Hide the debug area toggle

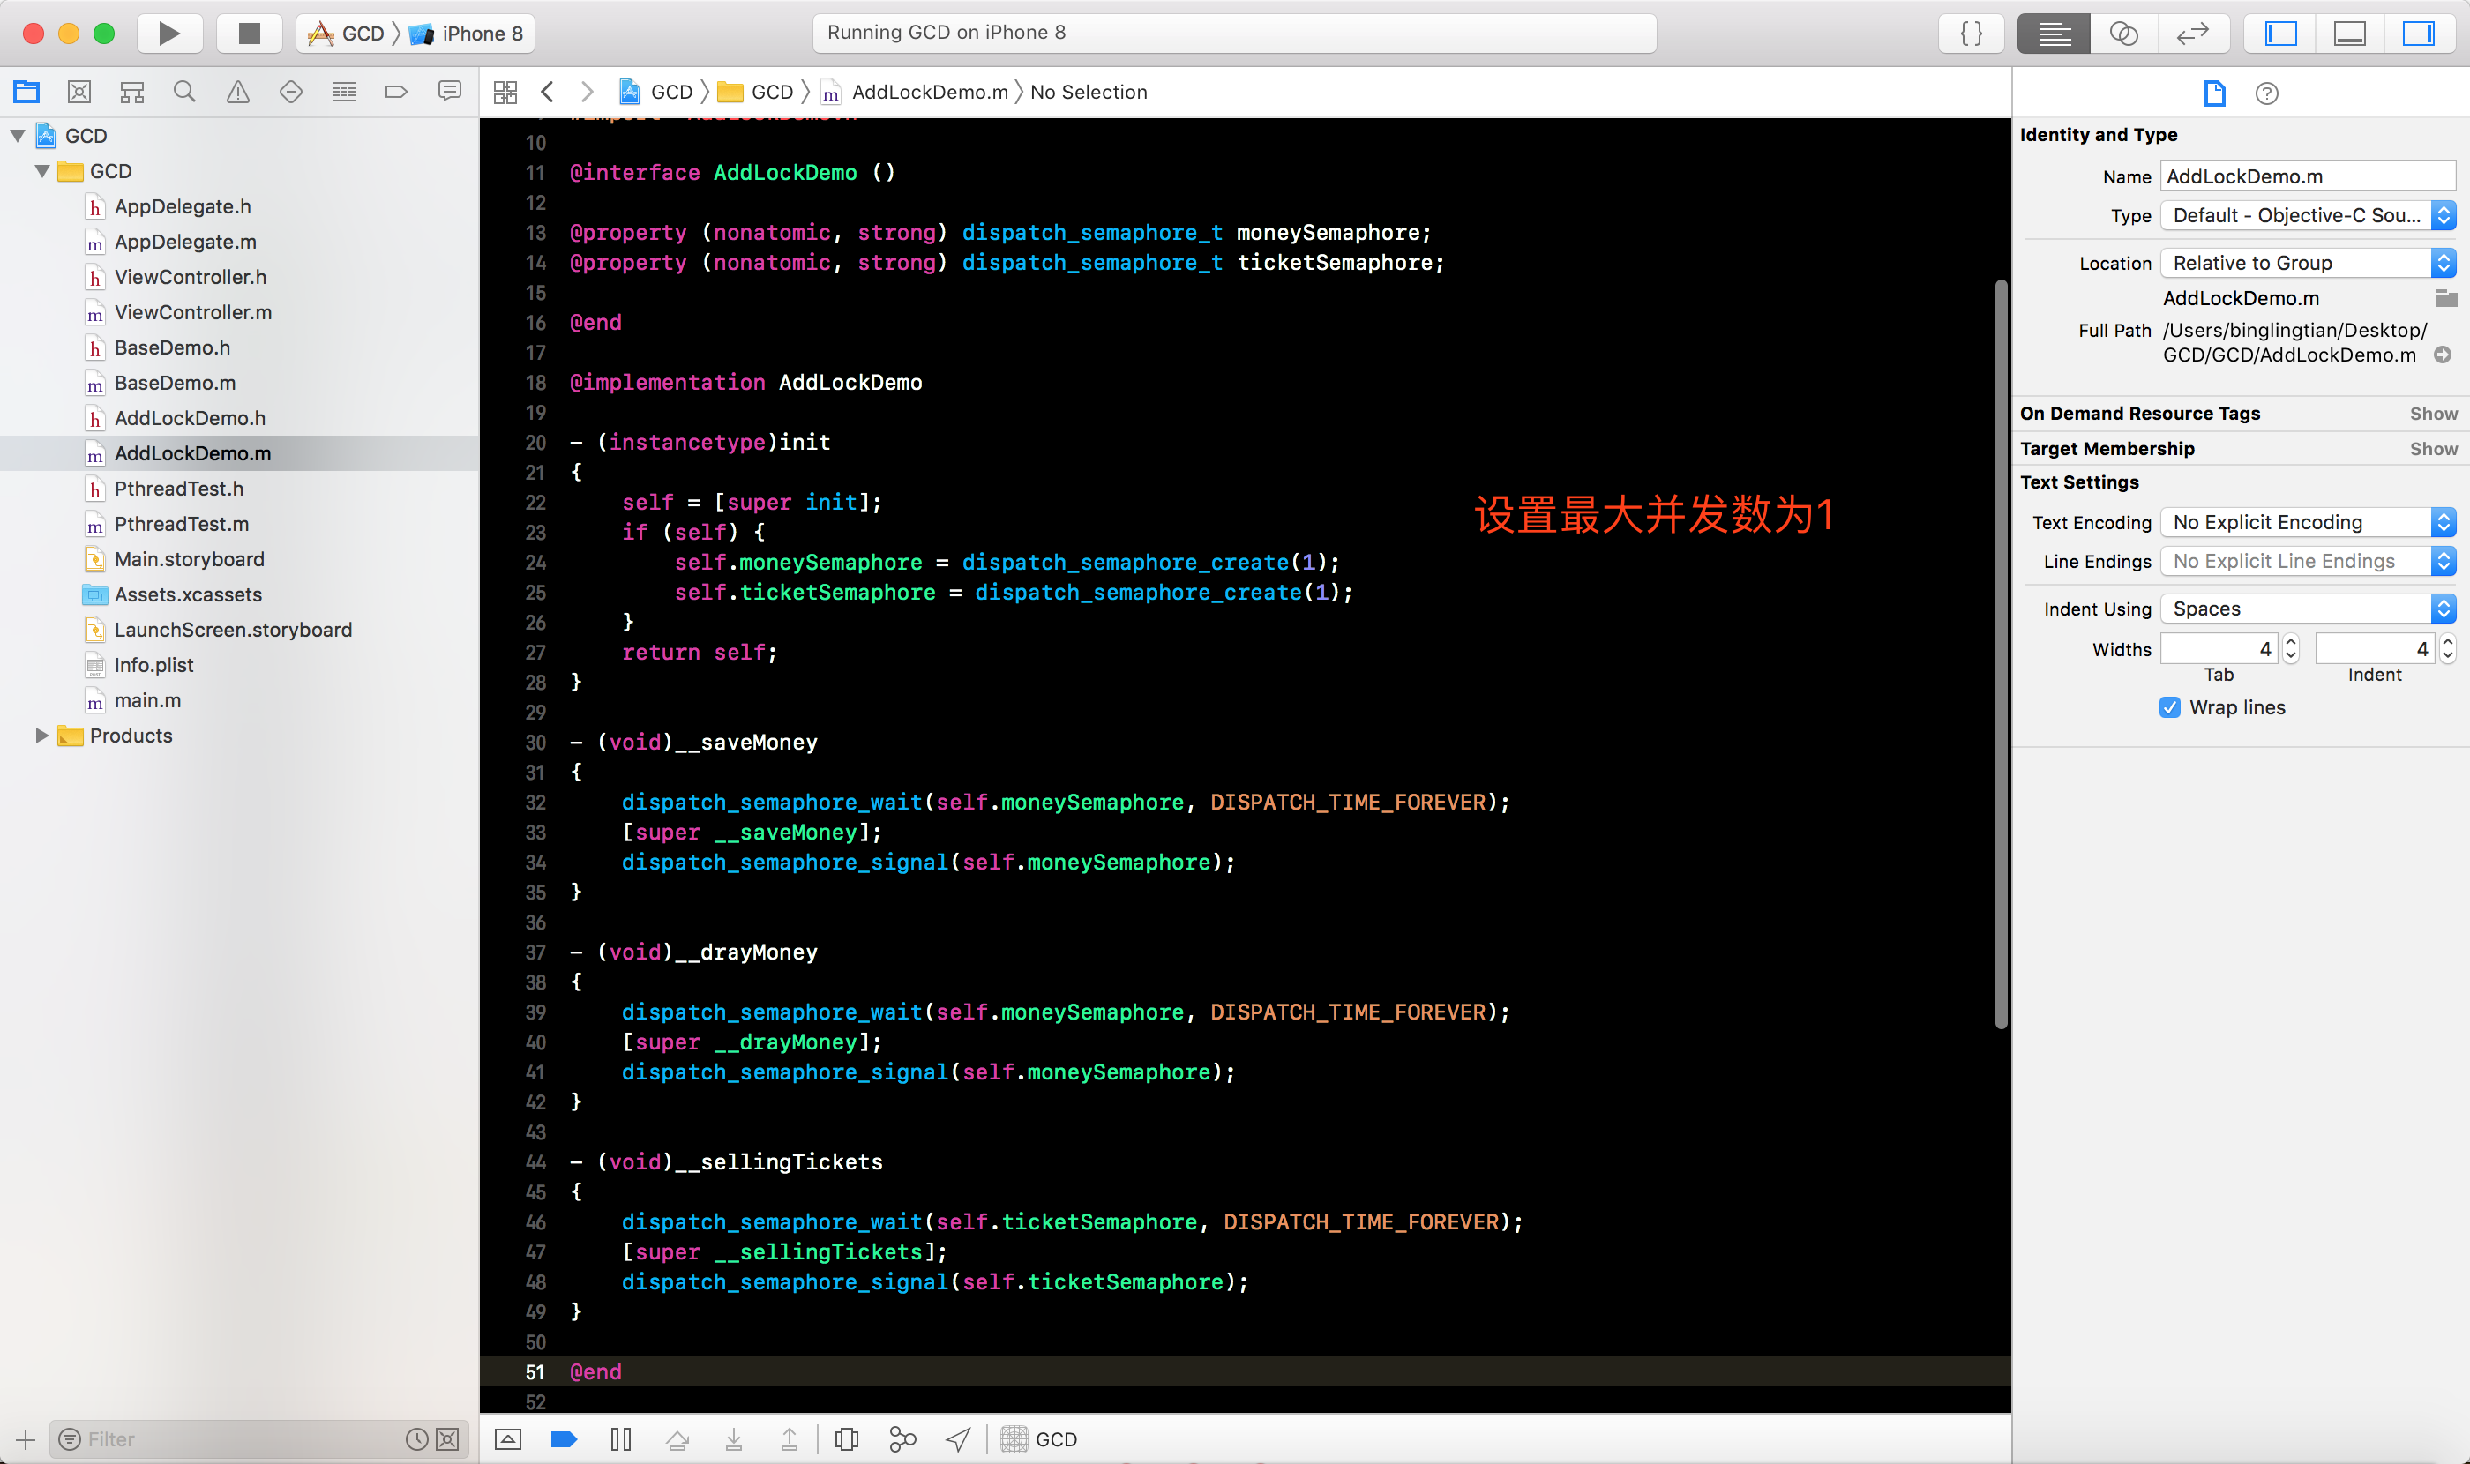pyautogui.click(x=507, y=1439)
